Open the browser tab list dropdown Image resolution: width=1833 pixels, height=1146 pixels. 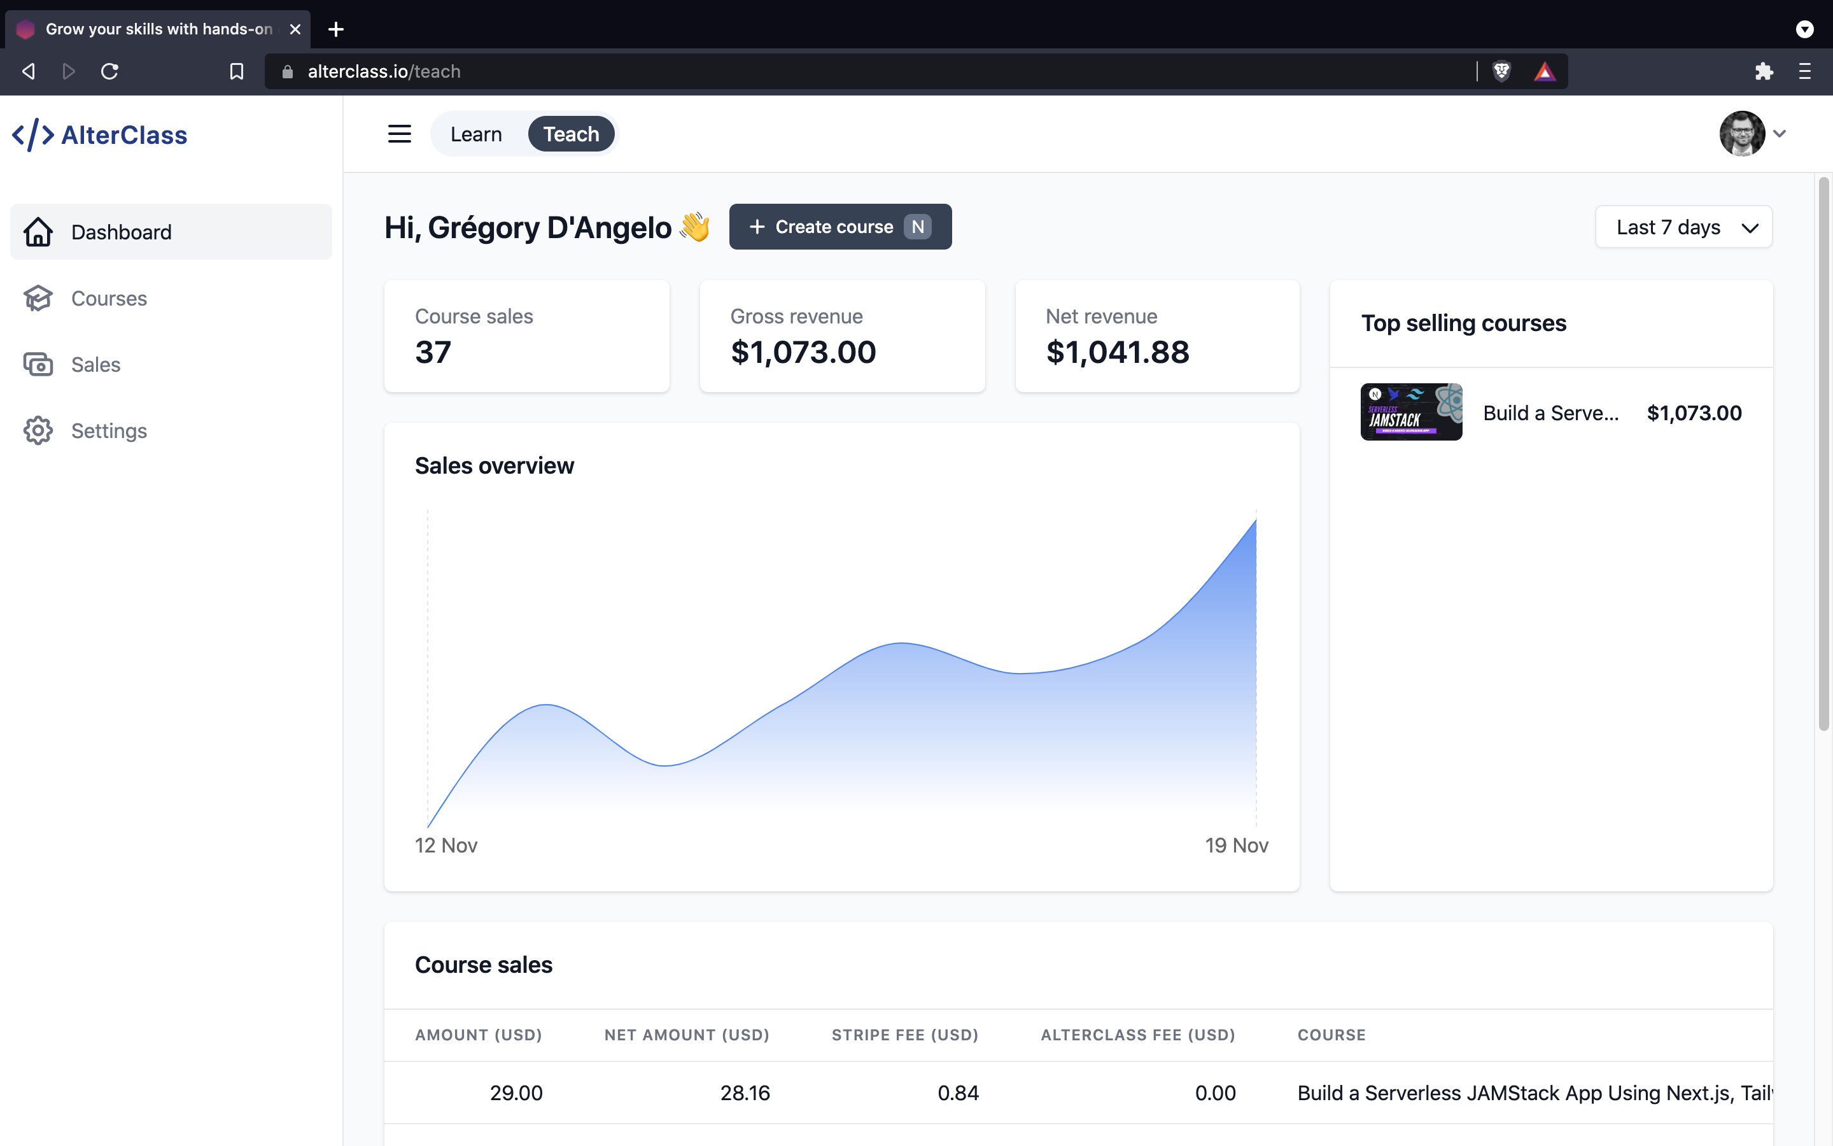1804,29
